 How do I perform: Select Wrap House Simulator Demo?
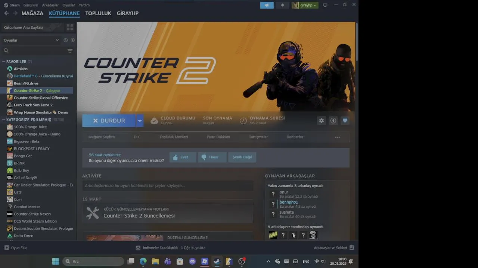click(37, 112)
